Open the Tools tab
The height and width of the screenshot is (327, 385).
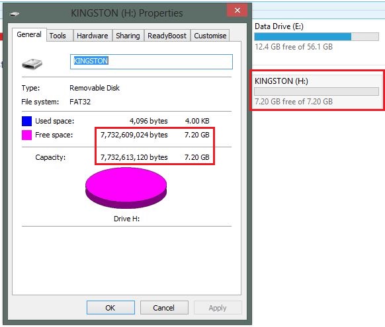pyautogui.click(x=58, y=36)
